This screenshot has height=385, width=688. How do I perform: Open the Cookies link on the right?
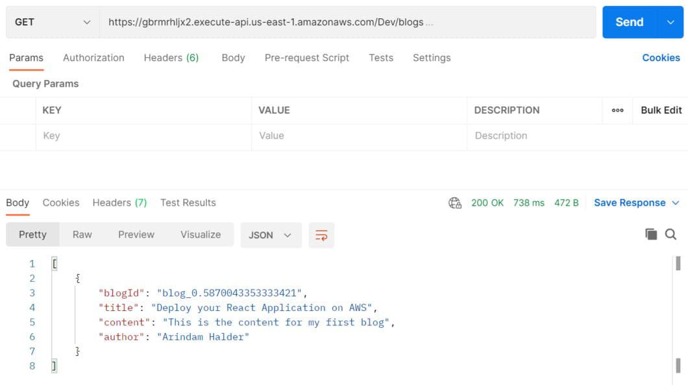pos(661,58)
